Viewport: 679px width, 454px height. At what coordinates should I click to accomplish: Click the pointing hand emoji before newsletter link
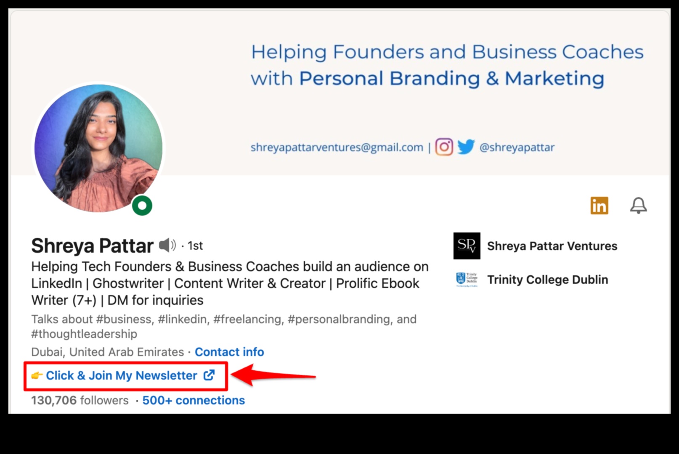pyautogui.click(x=37, y=375)
